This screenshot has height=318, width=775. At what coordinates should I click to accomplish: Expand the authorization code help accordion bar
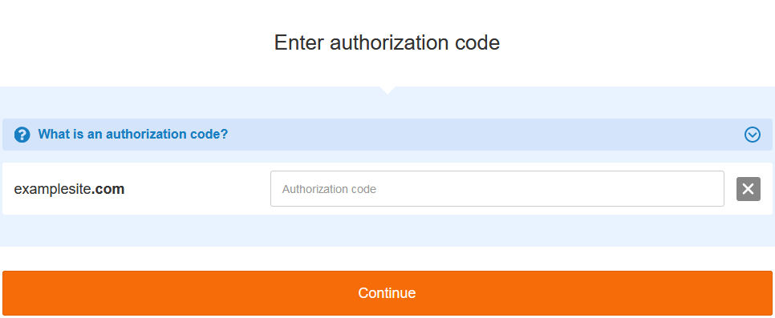[x=387, y=135]
